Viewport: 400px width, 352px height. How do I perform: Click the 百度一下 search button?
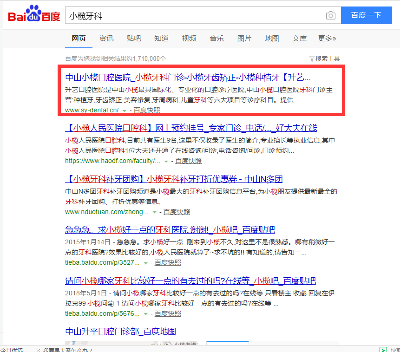point(367,15)
